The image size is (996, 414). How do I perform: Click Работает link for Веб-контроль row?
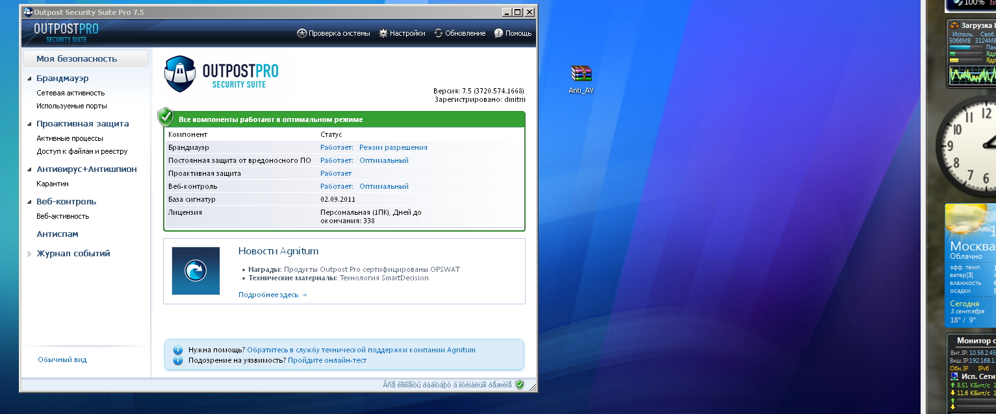click(337, 186)
